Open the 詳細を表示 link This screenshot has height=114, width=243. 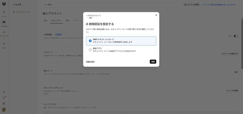(x=90, y=62)
